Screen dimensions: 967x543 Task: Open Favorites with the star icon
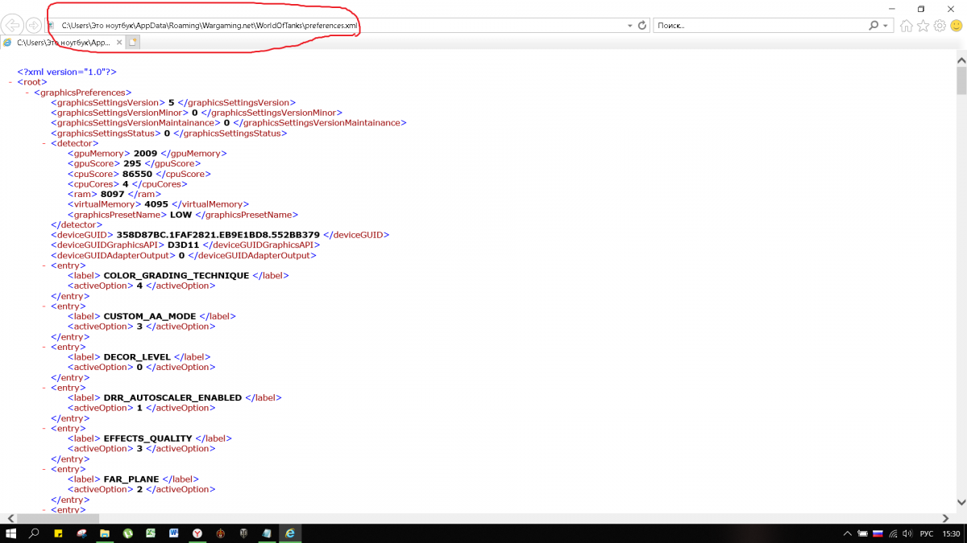[923, 26]
